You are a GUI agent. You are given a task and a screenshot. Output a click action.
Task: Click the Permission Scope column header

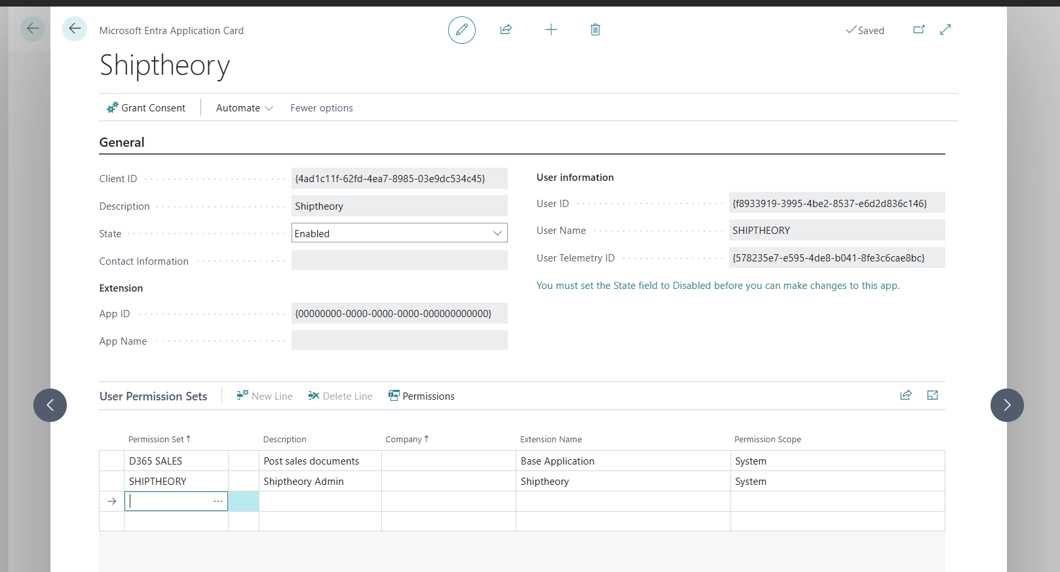(x=768, y=439)
